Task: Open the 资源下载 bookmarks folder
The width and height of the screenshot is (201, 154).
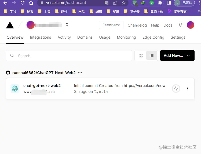Action: point(154,12)
